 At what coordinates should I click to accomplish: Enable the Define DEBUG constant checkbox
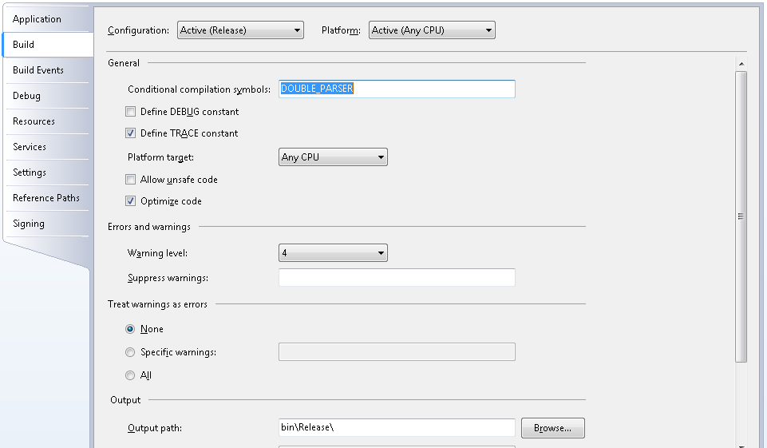131,112
